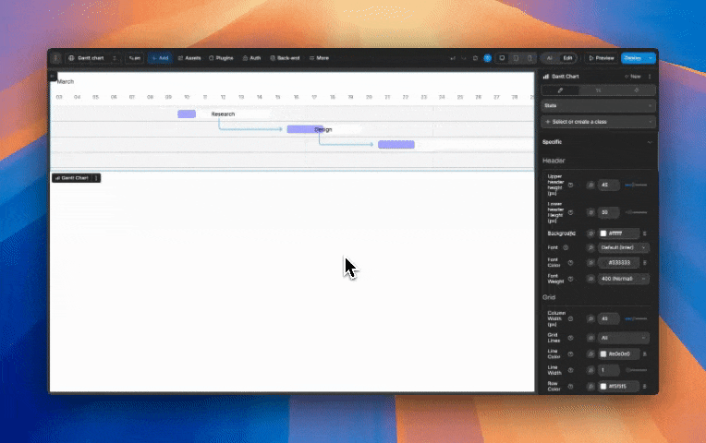
Task: Click the redo arrow icon
Action: pos(463,58)
